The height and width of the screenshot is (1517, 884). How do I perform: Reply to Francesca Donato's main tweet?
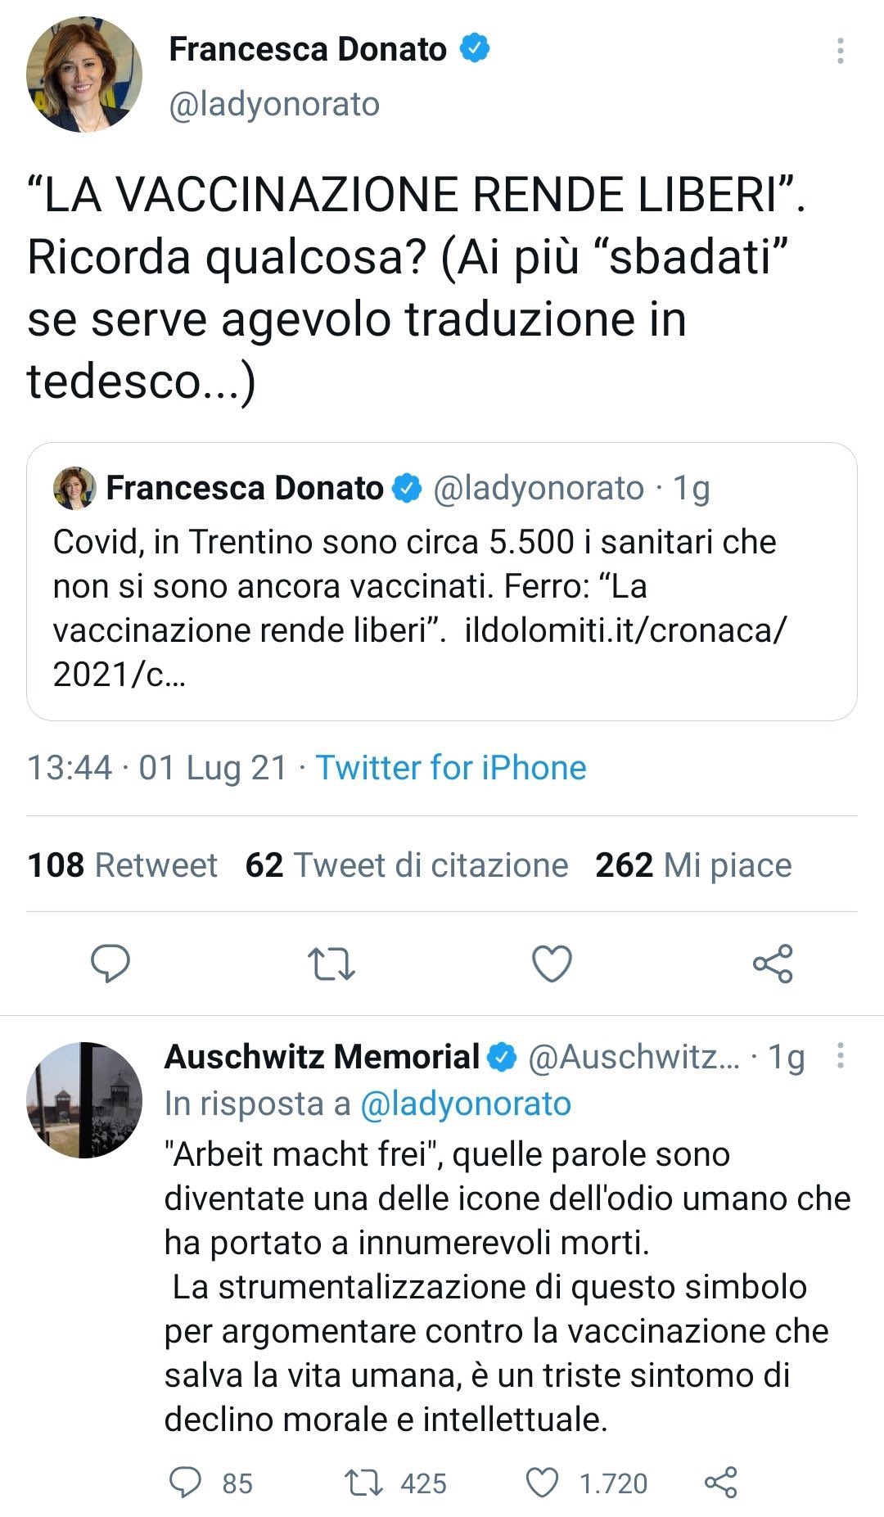point(110,964)
